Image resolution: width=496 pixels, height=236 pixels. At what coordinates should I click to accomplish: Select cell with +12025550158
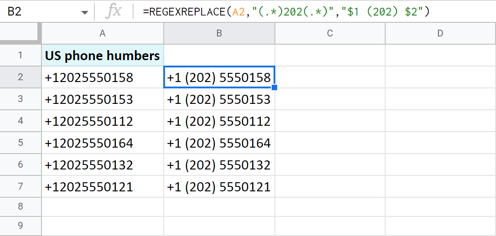(x=103, y=77)
